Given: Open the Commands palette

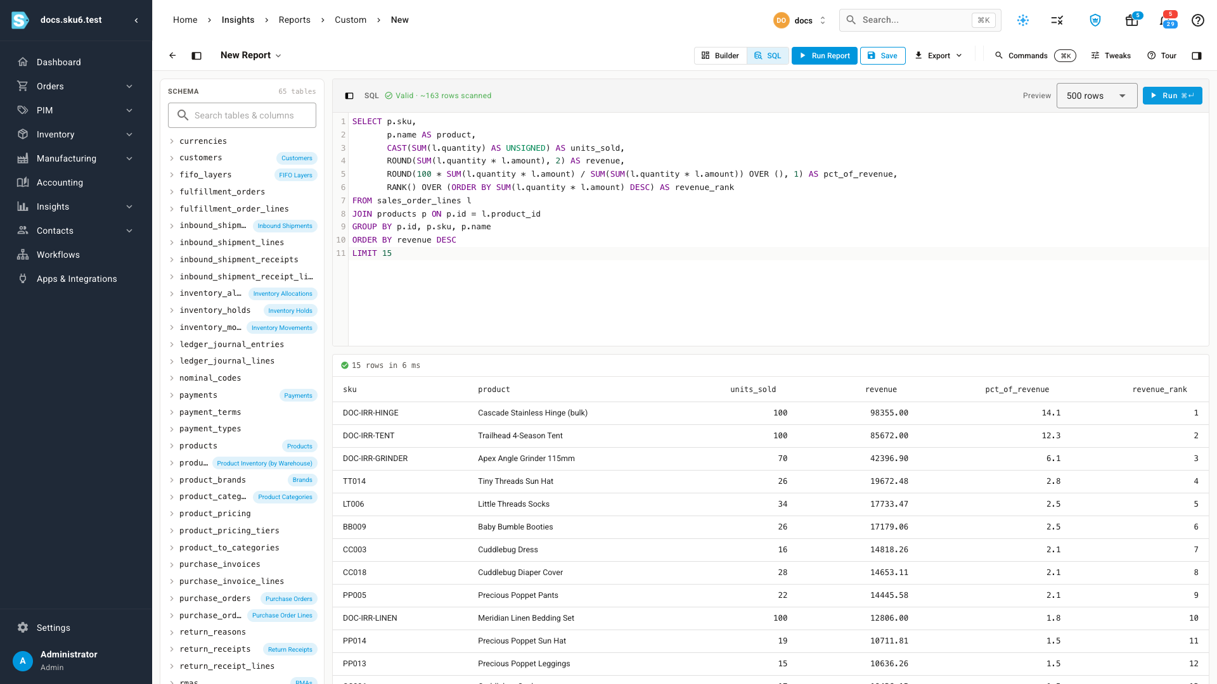Looking at the screenshot, I should coord(1035,56).
